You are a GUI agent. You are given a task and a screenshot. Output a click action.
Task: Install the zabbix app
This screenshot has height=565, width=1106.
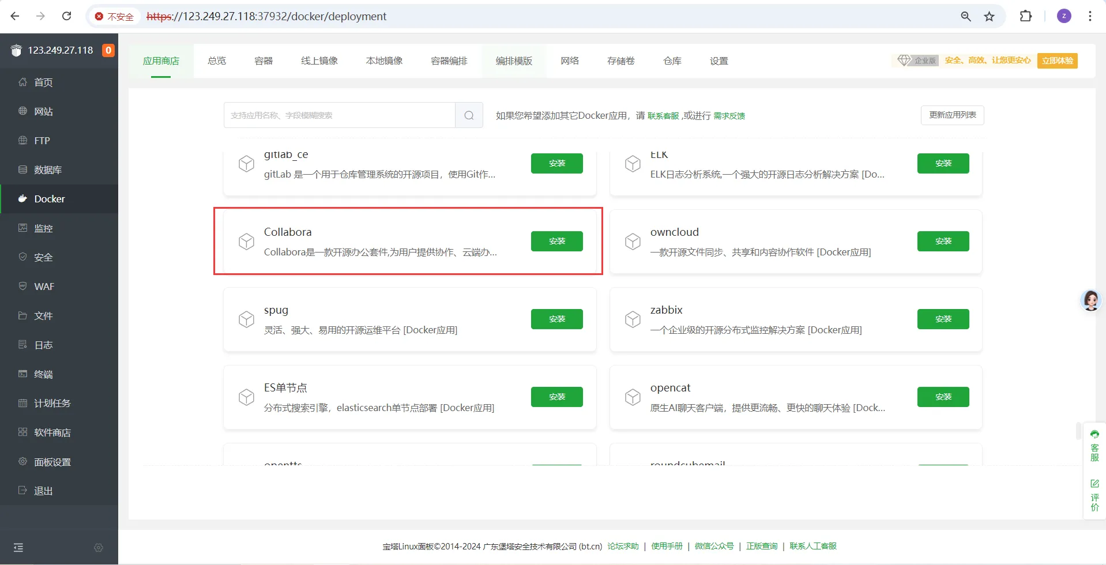943,319
